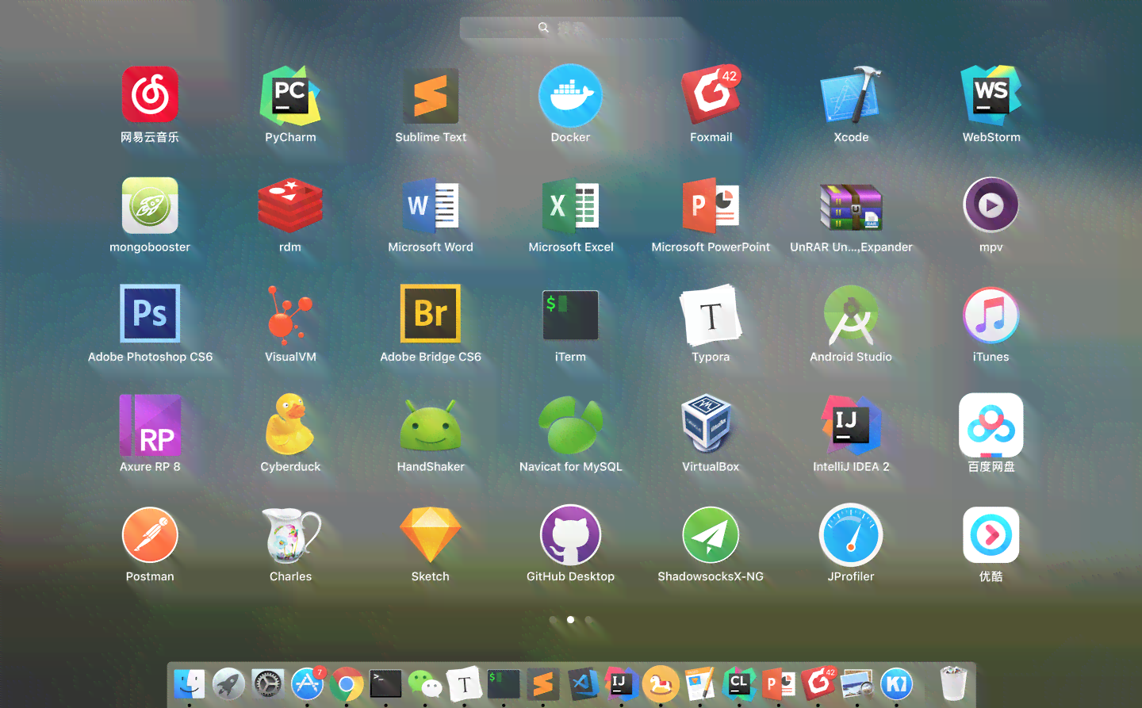
Task: Click the Sublime Text icon in the Dock
Action: pos(542,684)
